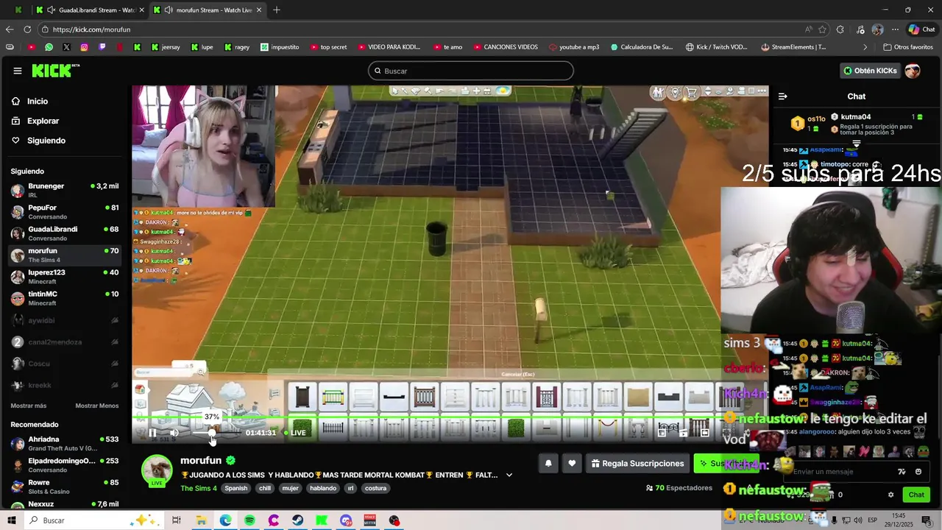
Task: Collapse the chat panel arrow icon
Action: [x=782, y=96]
